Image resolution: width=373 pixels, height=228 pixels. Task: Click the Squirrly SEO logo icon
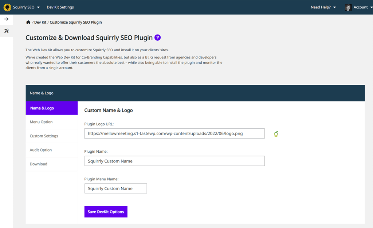[7, 7]
